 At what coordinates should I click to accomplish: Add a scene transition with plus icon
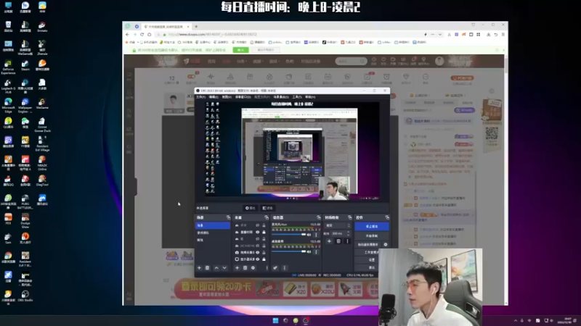click(x=329, y=241)
